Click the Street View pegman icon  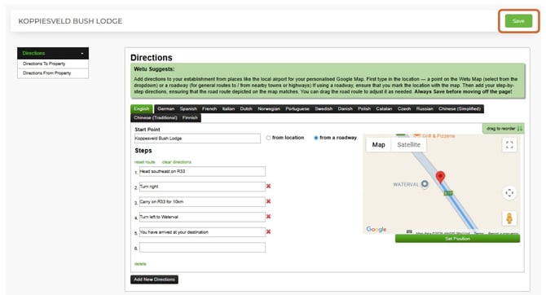509,218
